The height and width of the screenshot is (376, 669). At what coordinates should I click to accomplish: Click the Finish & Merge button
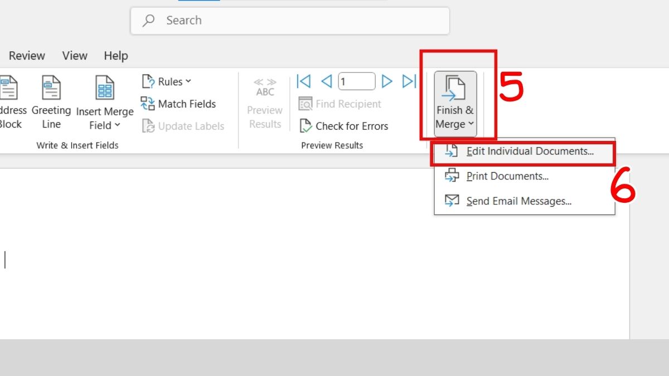[455, 103]
